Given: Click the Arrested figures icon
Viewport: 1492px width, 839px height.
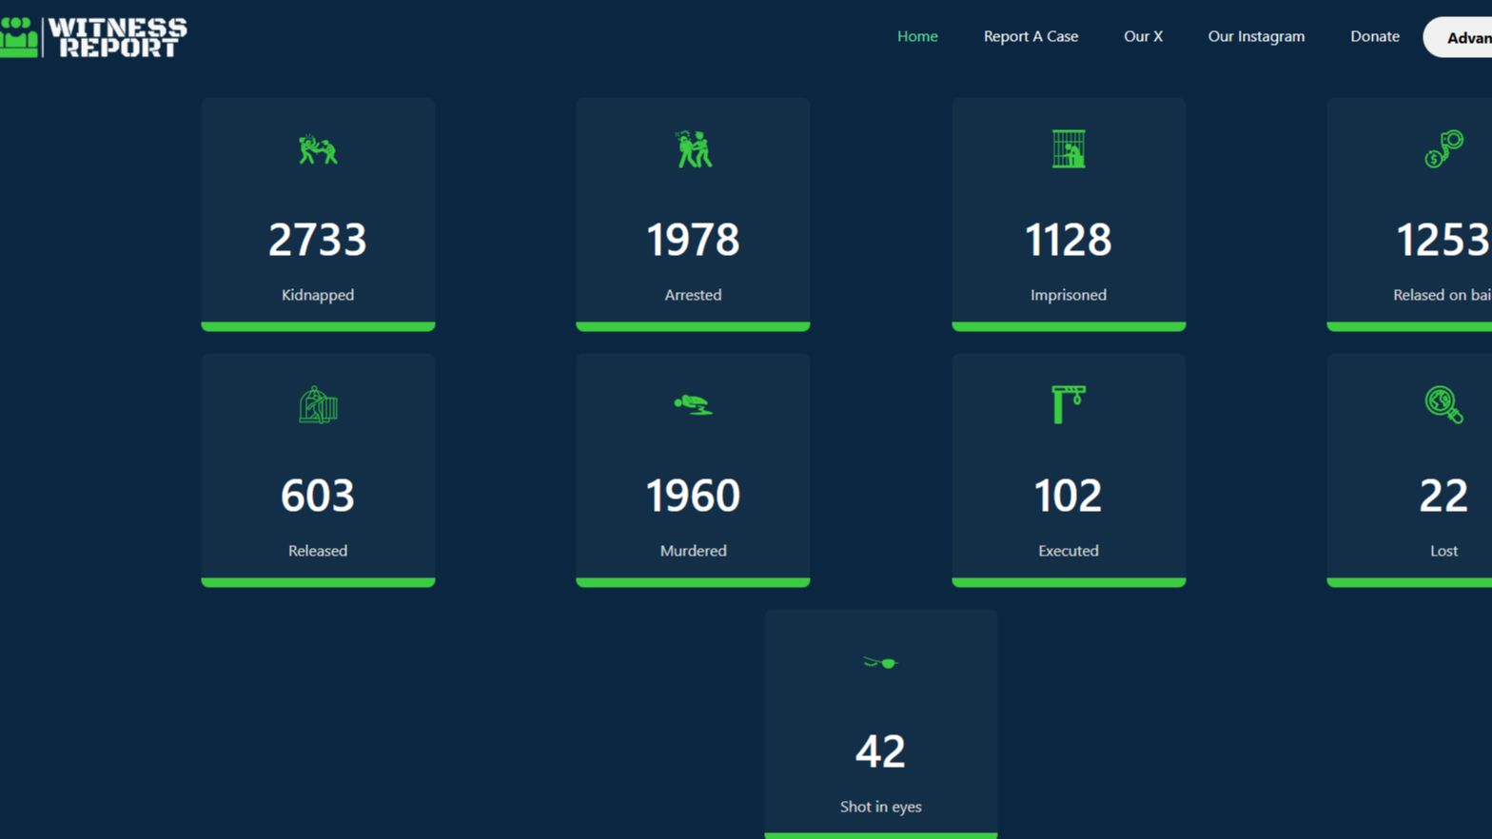Looking at the screenshot, I should pos(693,149).
